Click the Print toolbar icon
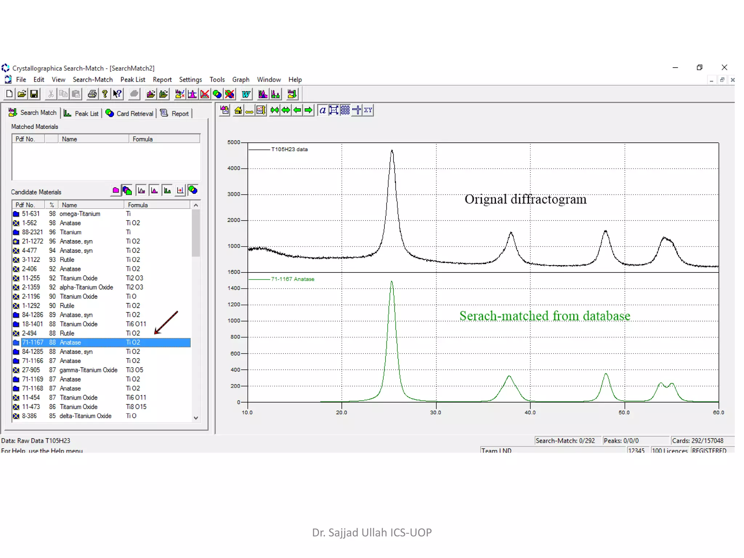This screenshot has height=558, width=744. [x=92, y=94]
